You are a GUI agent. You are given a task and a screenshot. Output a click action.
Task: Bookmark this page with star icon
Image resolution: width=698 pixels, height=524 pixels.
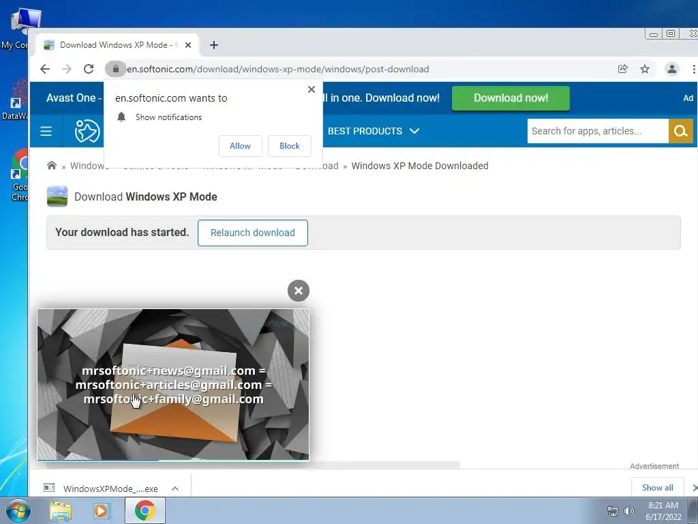645,69
